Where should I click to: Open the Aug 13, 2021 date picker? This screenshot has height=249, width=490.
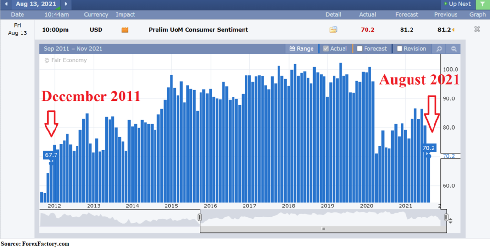pyautogui.click(x=35, y=4)
